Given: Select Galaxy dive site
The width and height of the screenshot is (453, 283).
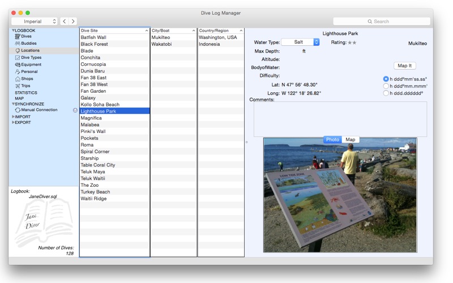Looking at the screenshot, I should click(x=114, y=97).
